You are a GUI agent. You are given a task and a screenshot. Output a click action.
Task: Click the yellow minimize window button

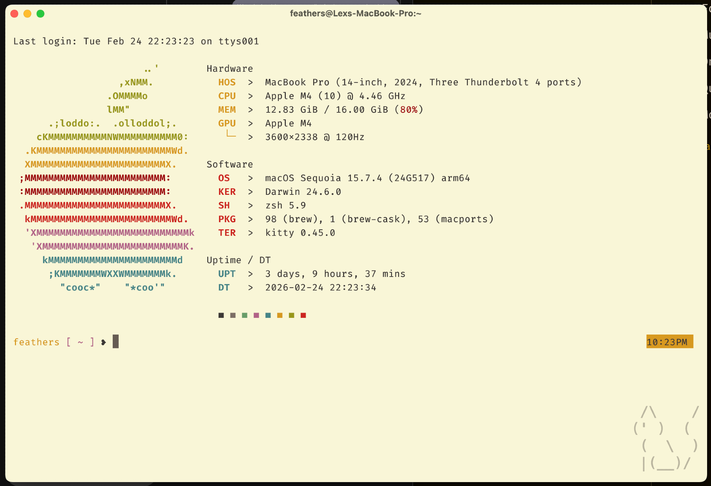click(27, 14)
